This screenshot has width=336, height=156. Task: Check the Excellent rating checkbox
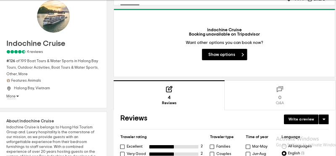click(122, 147)
